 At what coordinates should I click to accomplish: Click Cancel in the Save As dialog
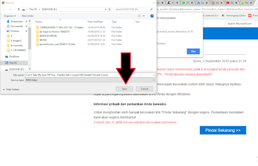click(144, 89)
